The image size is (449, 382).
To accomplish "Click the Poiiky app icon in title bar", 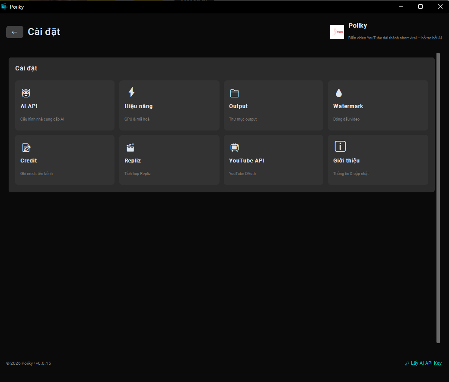I will point(5,6).
